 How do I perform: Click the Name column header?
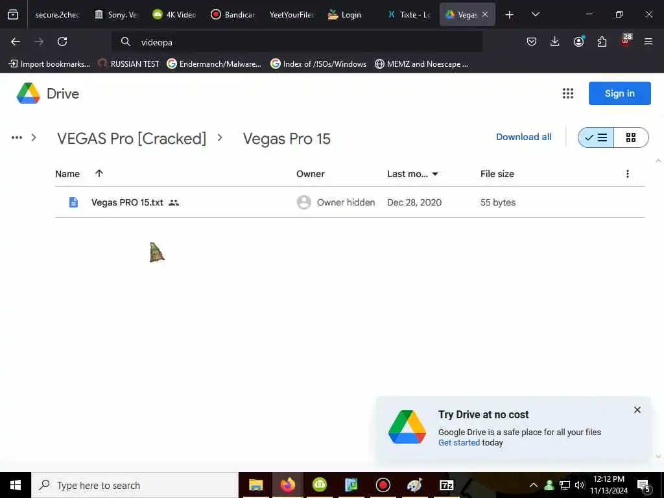click(x=67, y=174)
